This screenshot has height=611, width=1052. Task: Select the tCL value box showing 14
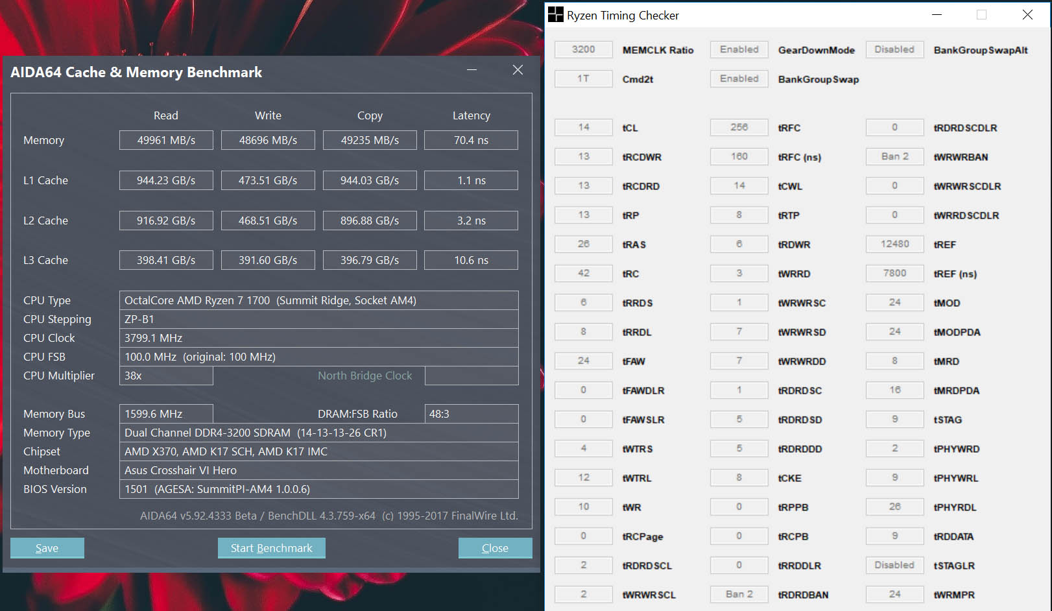(584, 127)
